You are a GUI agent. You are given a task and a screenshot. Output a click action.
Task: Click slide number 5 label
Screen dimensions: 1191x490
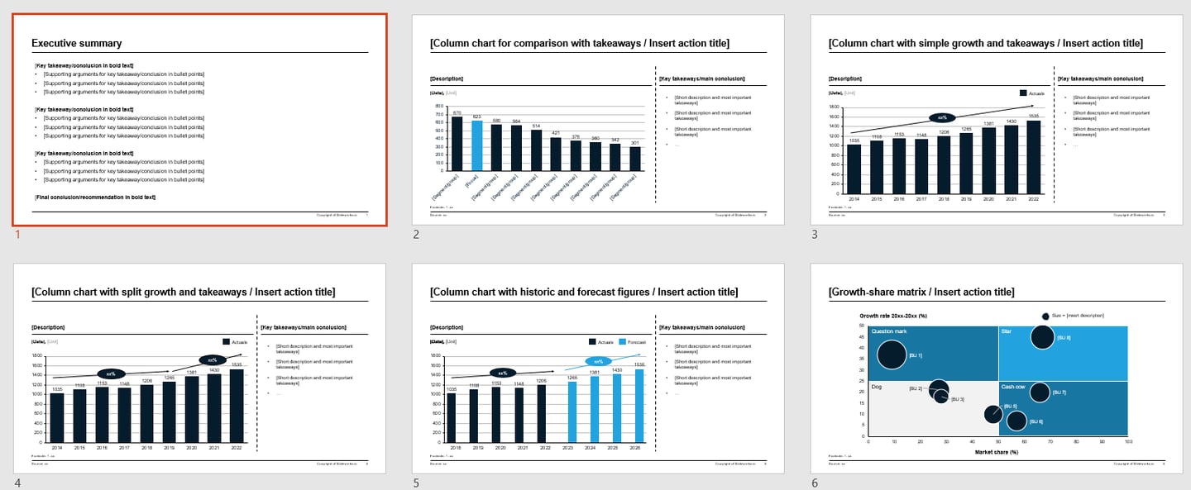pyautogui.click(x=416, y=483)
